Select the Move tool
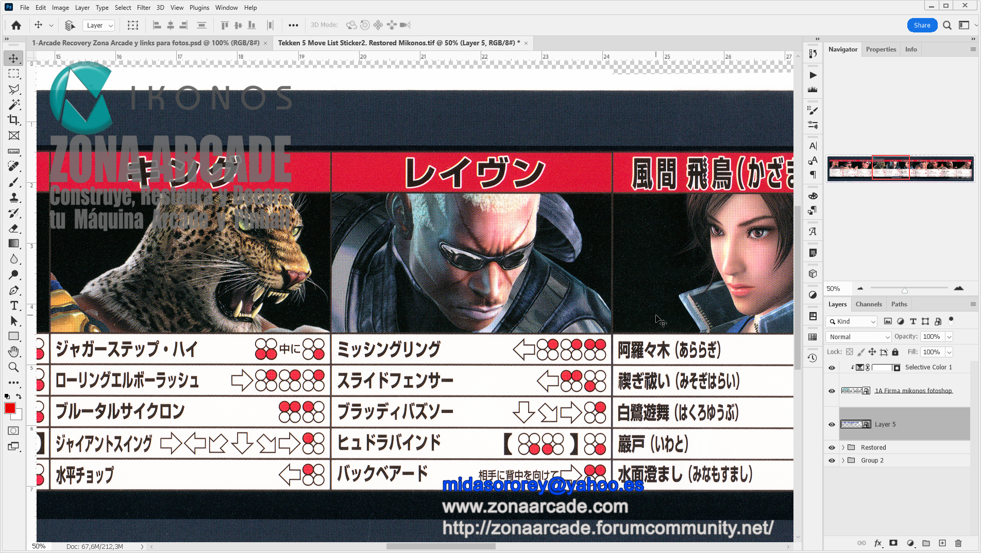The width and height of the screenshot is (981, 553). point(14,58)
